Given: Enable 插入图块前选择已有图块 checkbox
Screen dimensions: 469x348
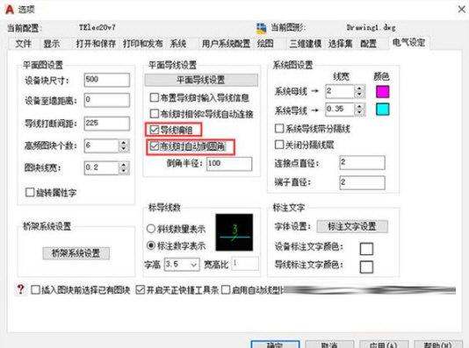Looking at the screenshot, I should 35,289.
